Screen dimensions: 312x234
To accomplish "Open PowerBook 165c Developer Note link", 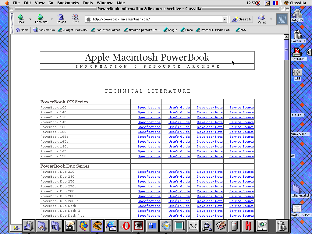I will click(x=210, y=137).
